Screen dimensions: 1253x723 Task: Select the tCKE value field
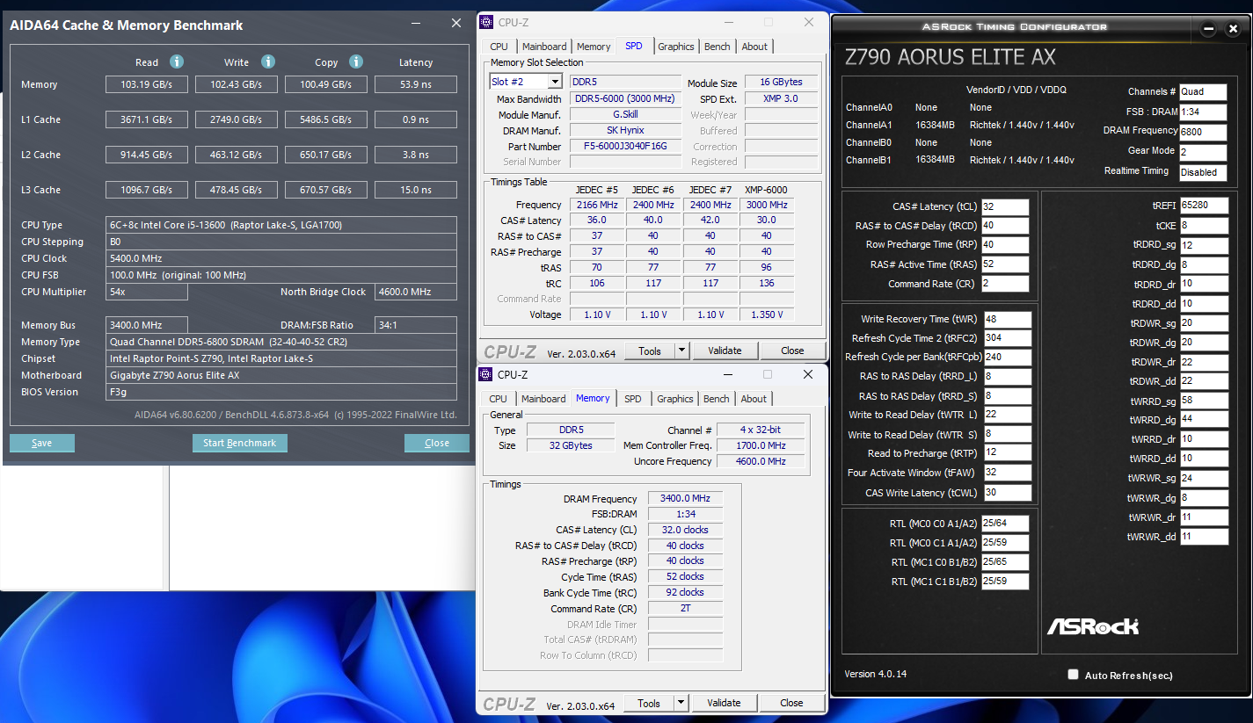click(x=1204, y=225)
